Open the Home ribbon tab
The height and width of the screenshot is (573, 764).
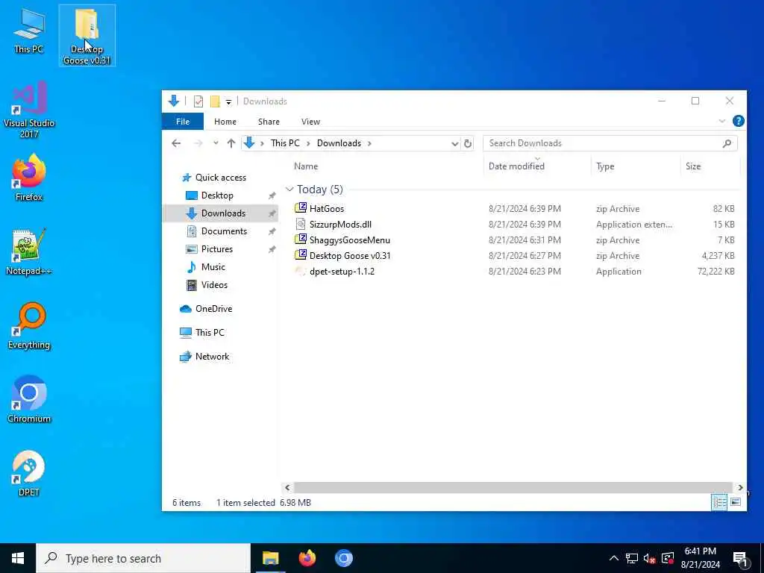pos(225,122)
